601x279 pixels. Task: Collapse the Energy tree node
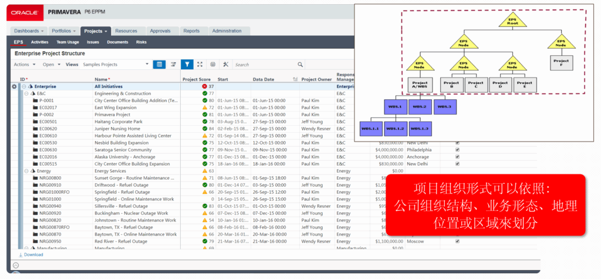pyautogui.click(x=26, y=171)
